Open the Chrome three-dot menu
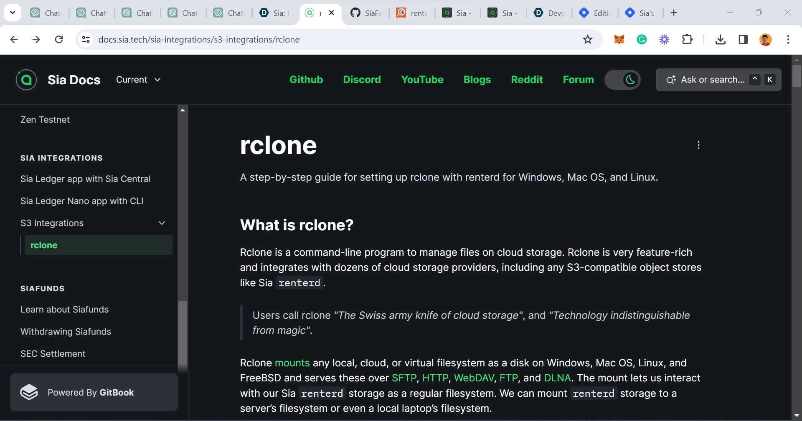Screen dimensions: 802x421 788,40
